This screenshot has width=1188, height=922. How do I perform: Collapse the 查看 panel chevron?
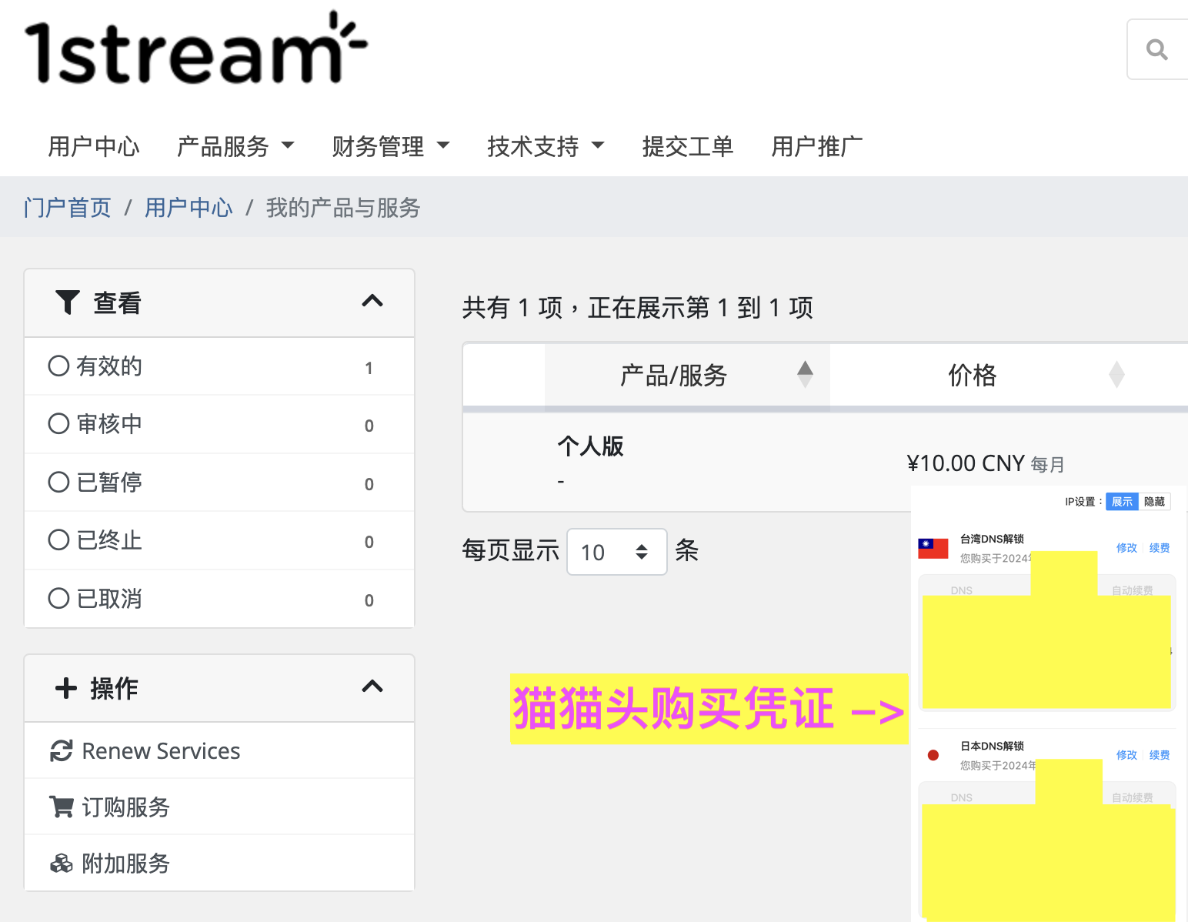coord(372,301)
